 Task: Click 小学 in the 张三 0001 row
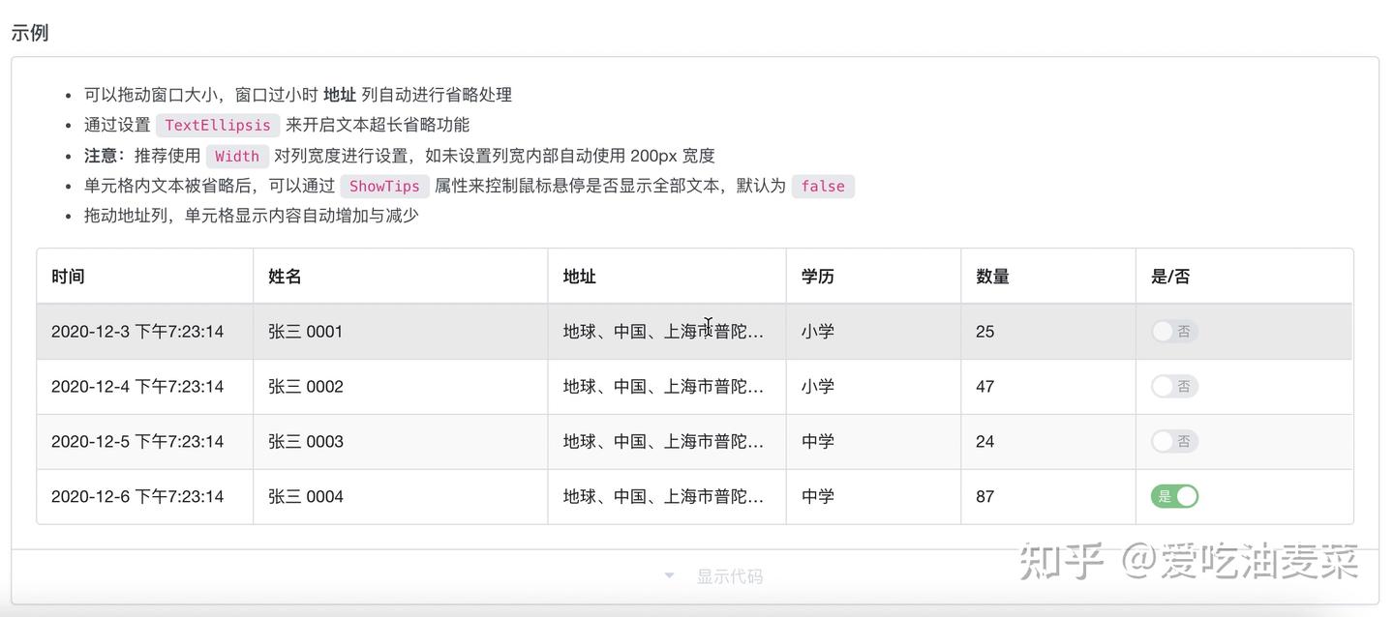pyautogui.click(x=818, y=332)
